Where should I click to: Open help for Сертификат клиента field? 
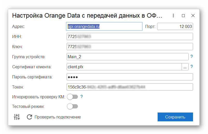191,66
